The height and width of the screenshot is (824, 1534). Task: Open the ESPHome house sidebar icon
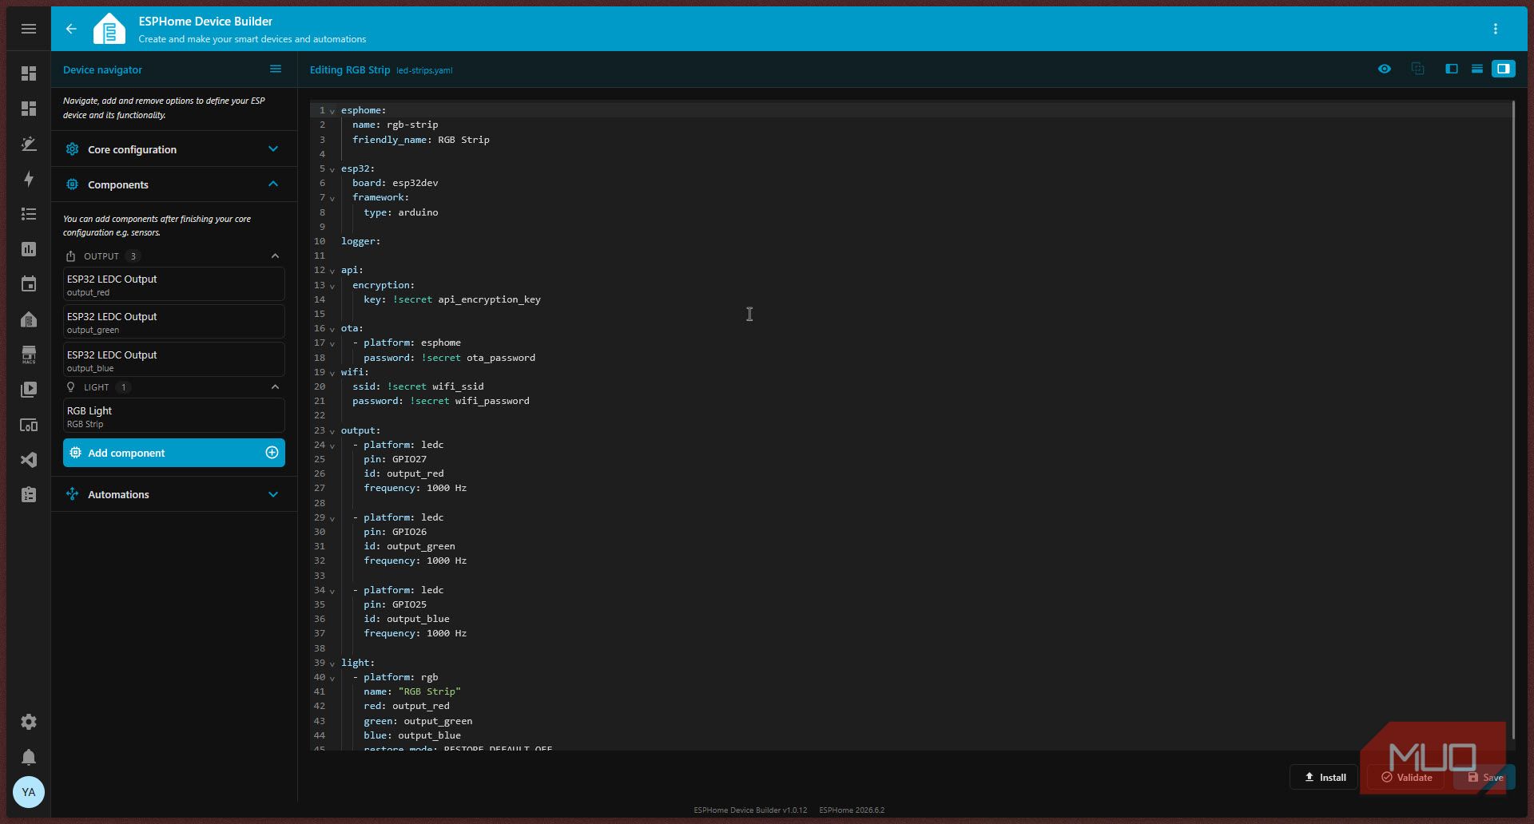[x=29, y=319]
